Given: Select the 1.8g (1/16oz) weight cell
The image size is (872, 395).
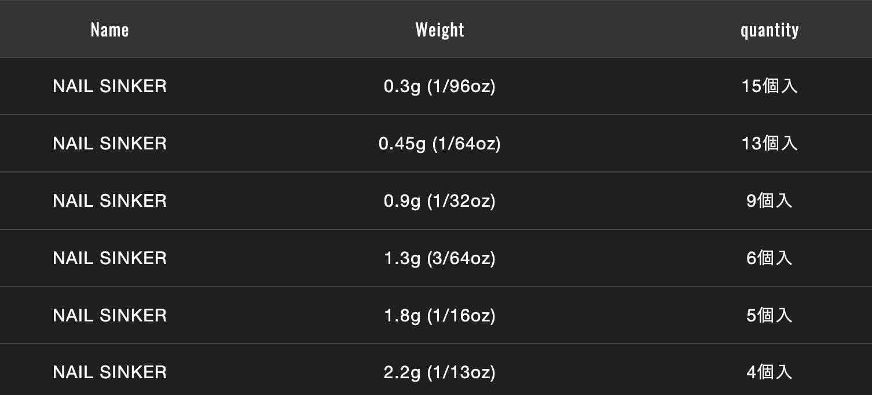Looking at the screenshot, I should point(439,316).
